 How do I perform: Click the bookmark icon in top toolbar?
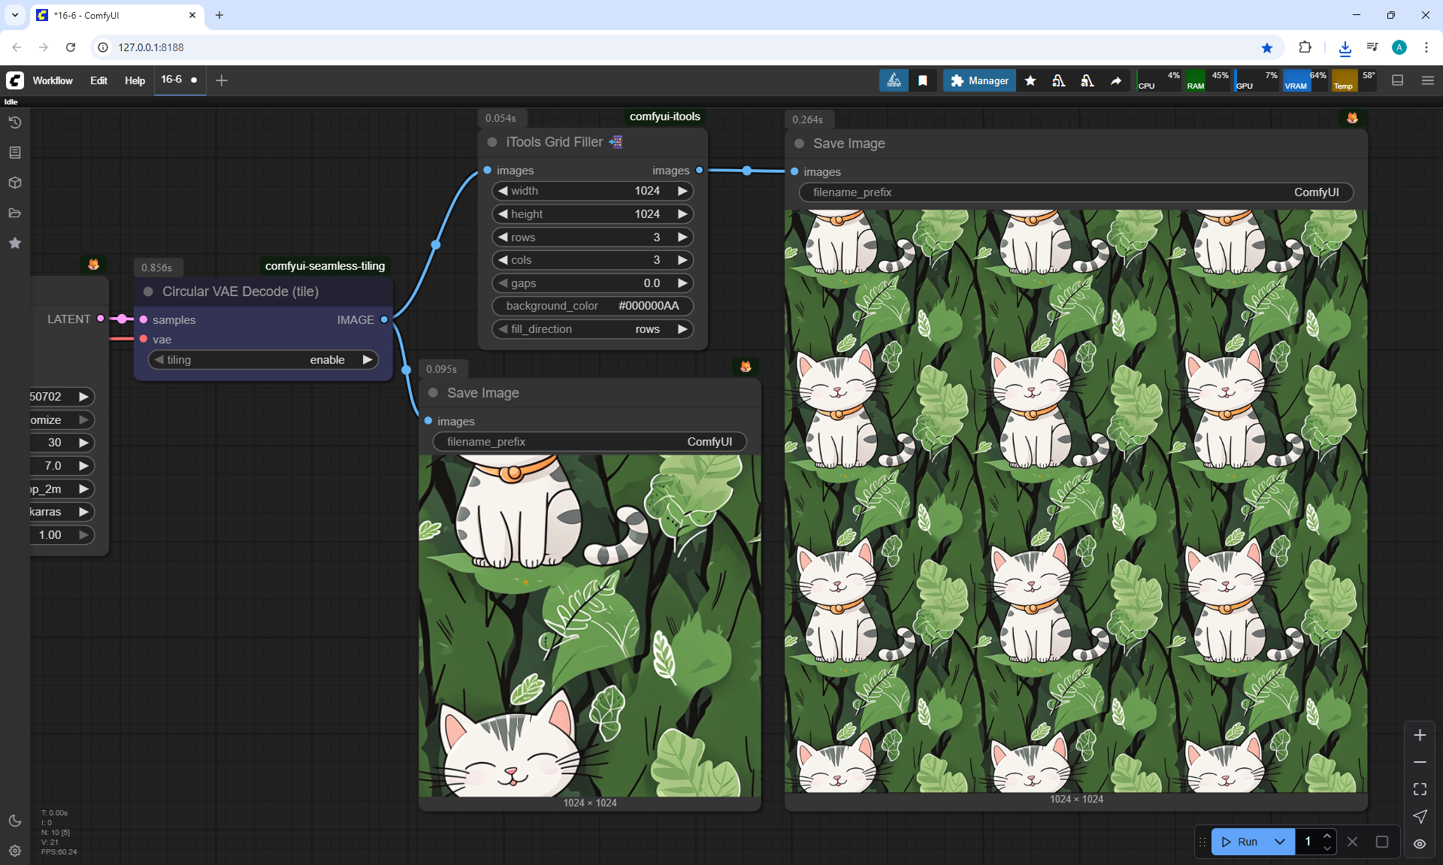[x=923, y=80]
